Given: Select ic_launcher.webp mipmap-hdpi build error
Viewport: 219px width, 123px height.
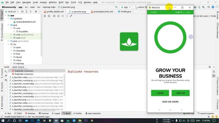Looking at the screenshot, I should (36, 77).
